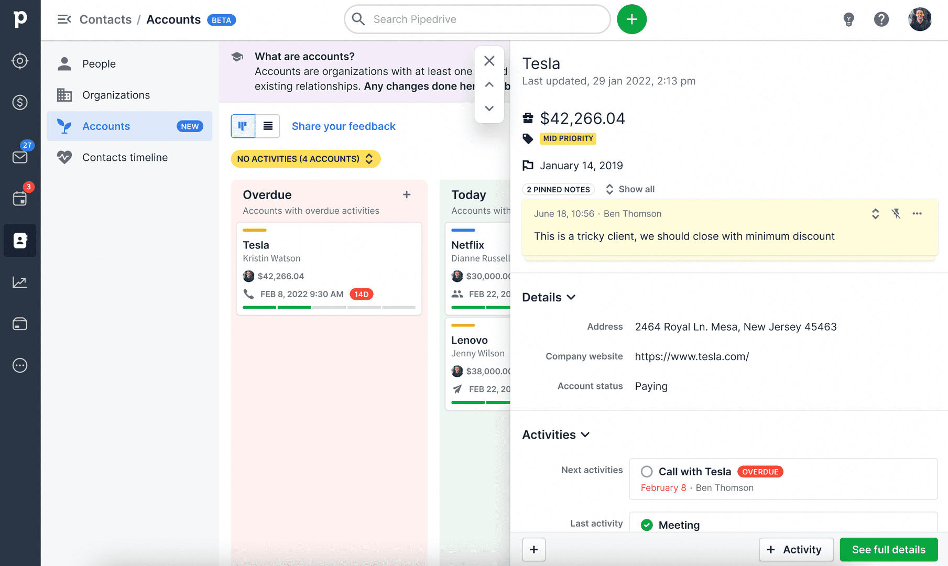Switch to kanban board view
Screen dimensions: 948x566
[243, 126]
